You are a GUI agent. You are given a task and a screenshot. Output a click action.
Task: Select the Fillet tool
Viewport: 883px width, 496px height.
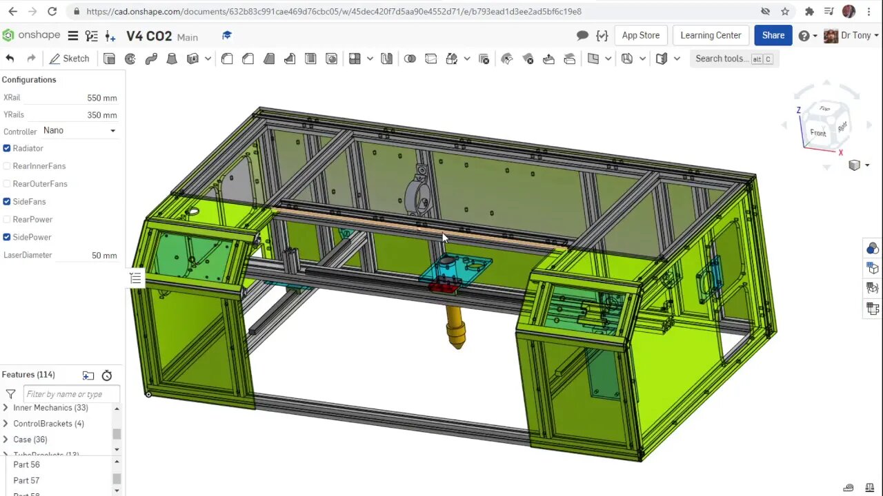[227, 59]
